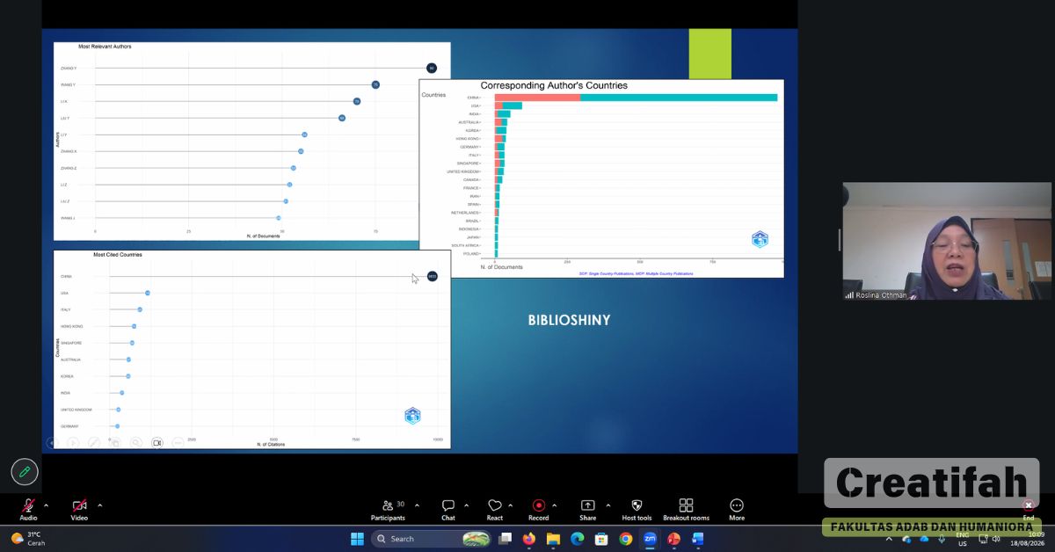The image size is (1055, 552).
Task: Expand the chevron beside React
Action: (x=512, y=505)
